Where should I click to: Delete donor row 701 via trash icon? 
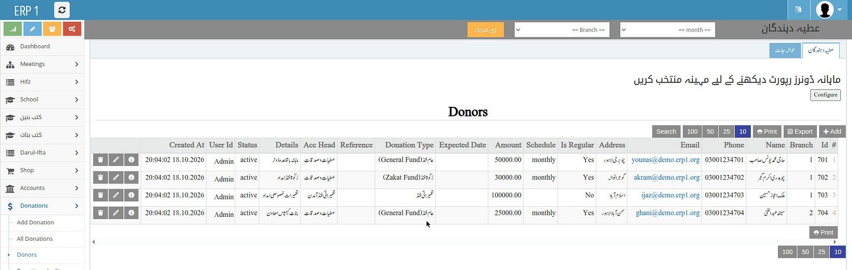tap(101, 160)
